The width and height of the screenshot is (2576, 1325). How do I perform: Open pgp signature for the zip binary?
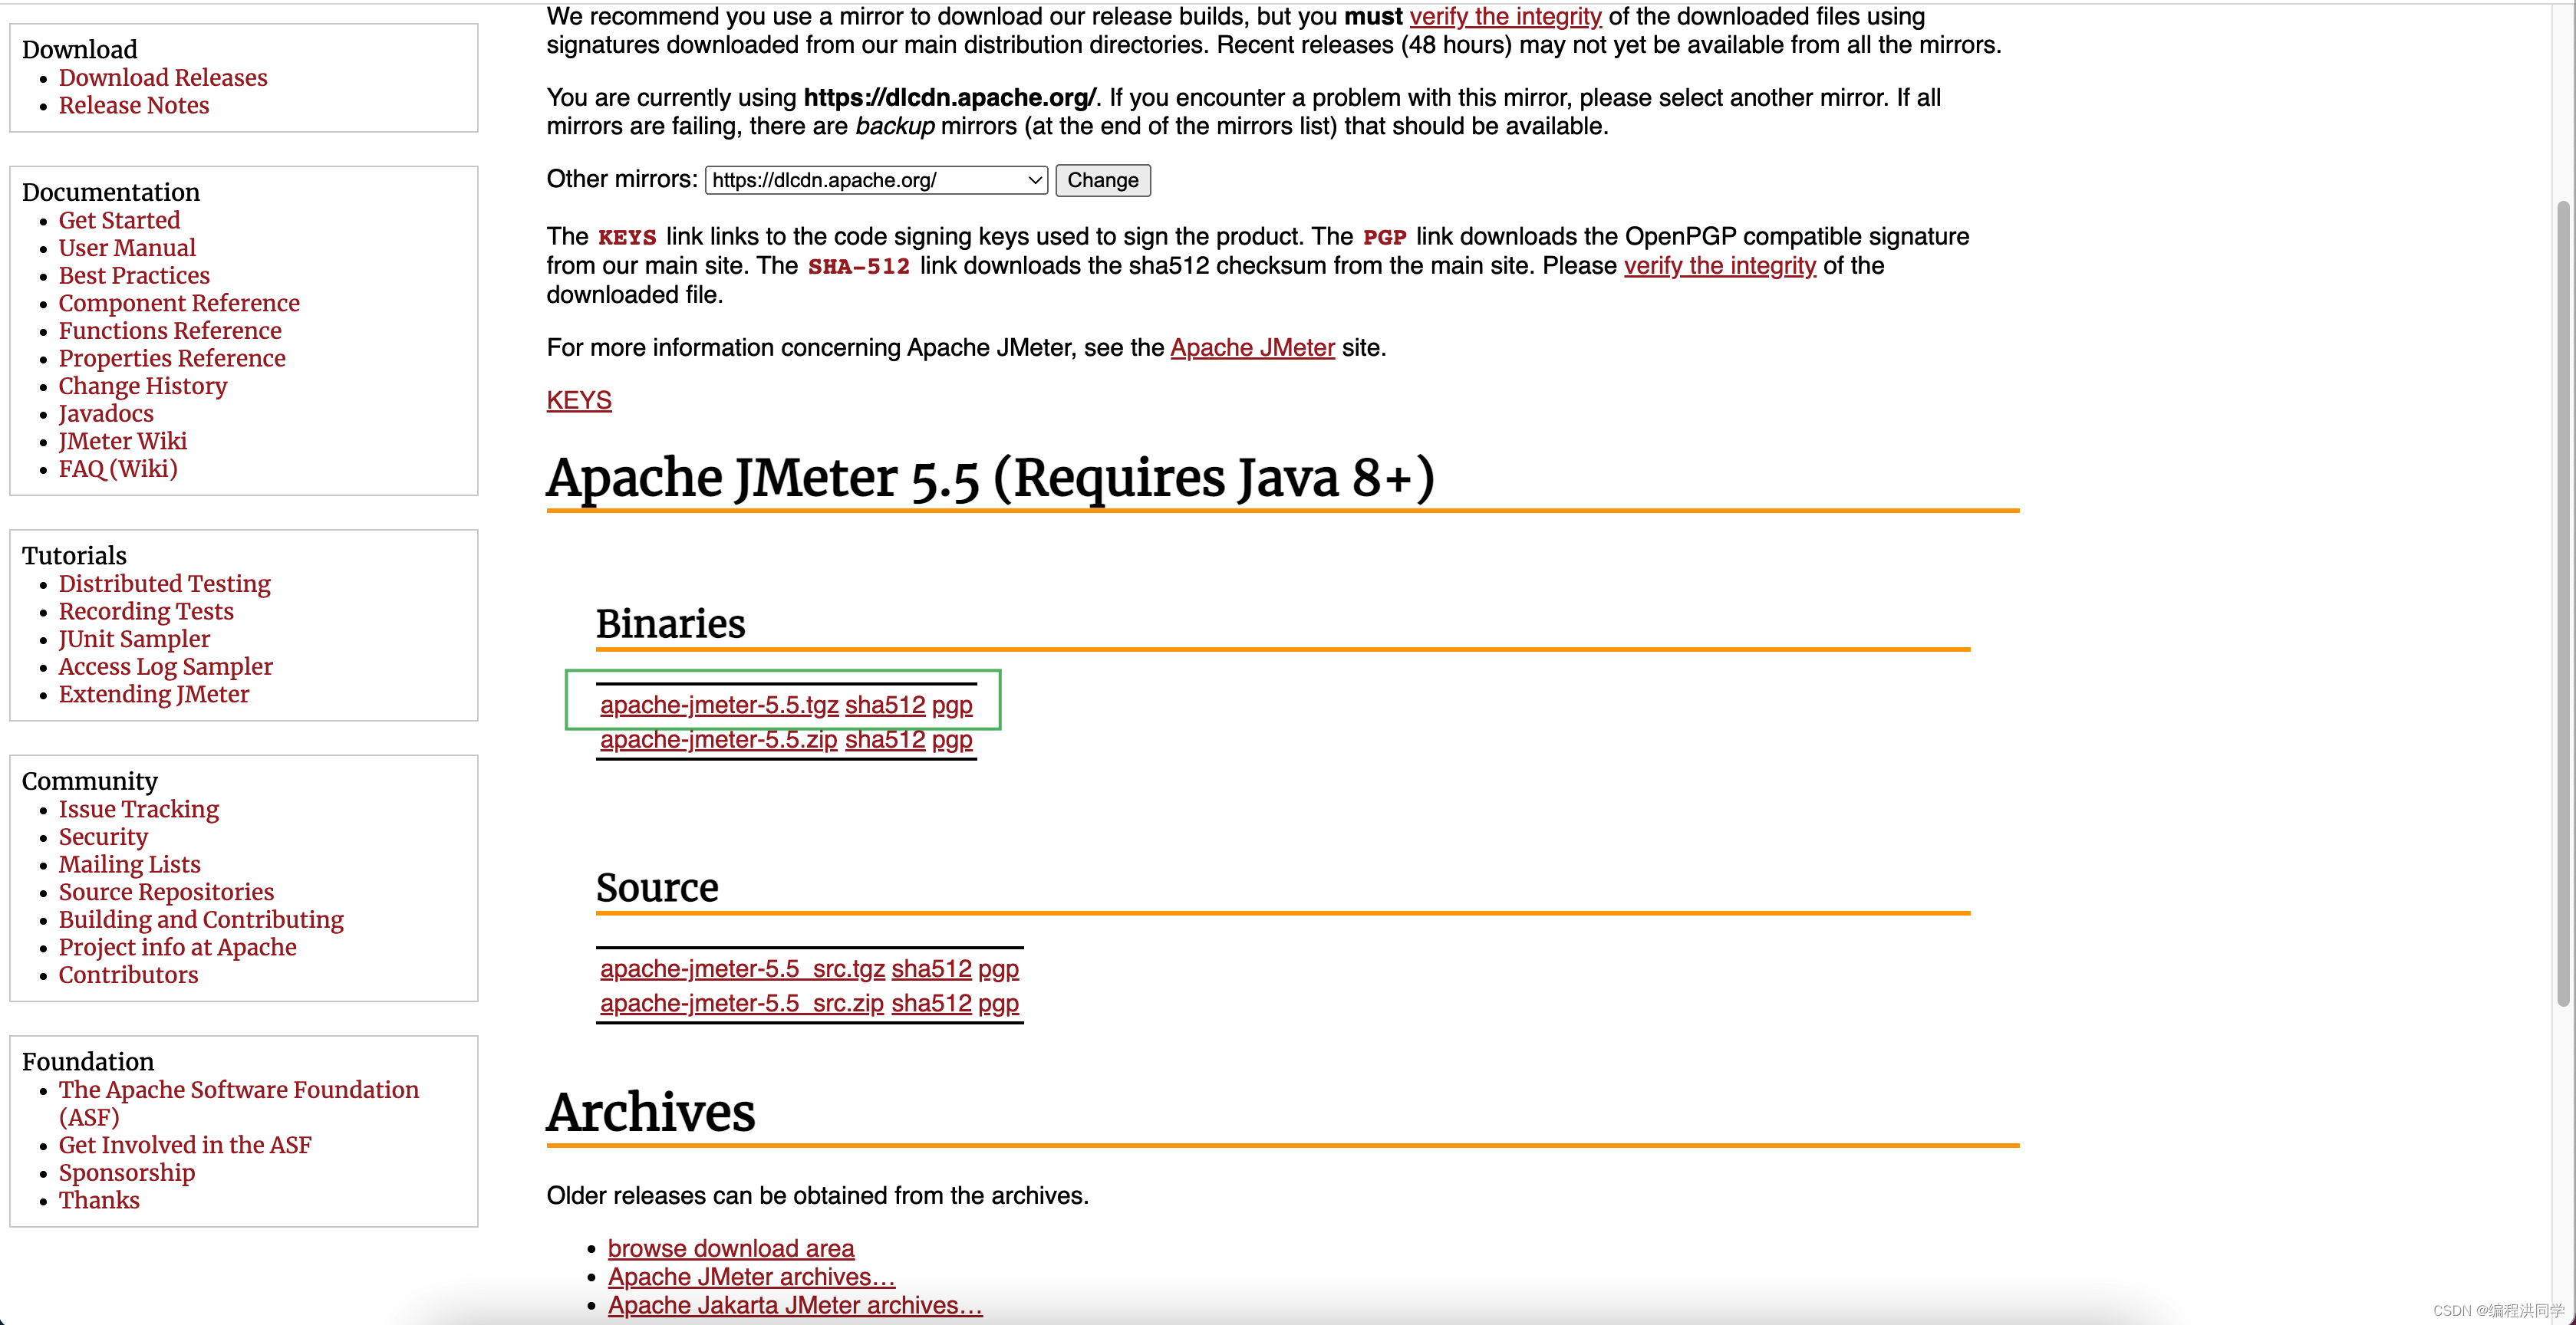point(951,739)
